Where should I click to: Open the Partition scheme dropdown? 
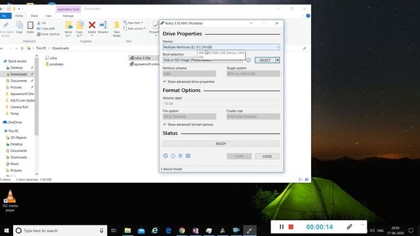[189, 73]
